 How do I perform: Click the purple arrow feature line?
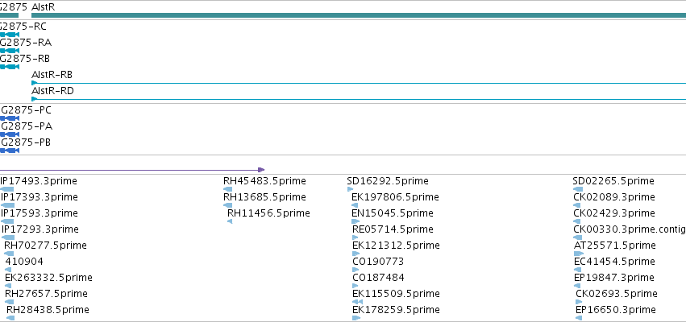pyautogui.click(x=132, y=170)
